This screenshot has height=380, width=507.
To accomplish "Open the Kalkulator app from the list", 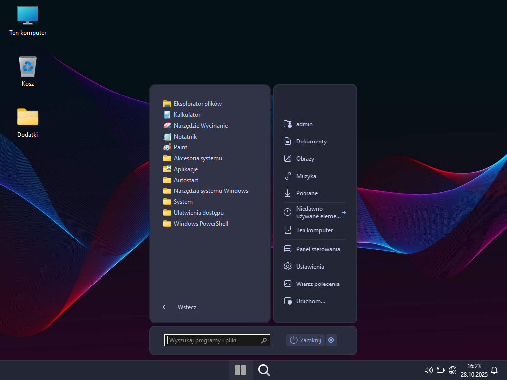I will (x=187, y=115).
